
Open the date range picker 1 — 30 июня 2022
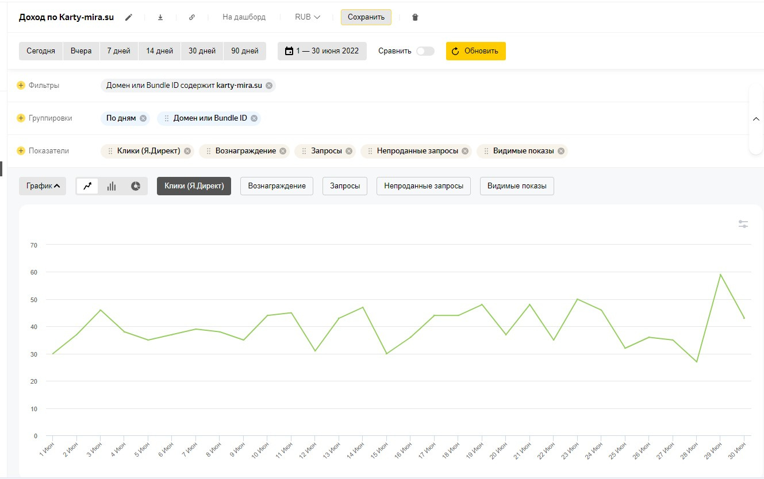click(322, 51)
